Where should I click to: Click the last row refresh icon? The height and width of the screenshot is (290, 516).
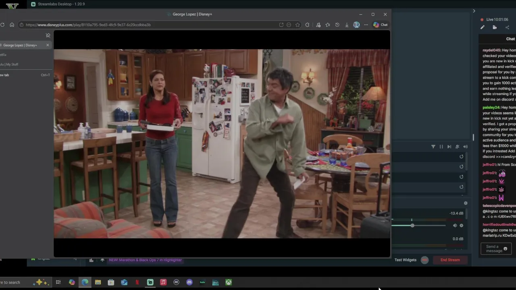pos(462,187)
